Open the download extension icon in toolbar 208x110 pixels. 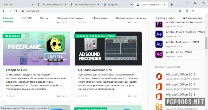pos(187,11)
